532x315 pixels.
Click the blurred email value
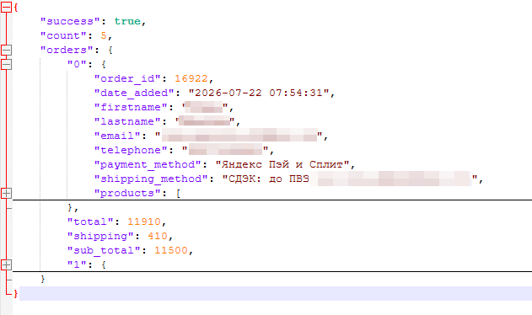[x=239, y=136]
